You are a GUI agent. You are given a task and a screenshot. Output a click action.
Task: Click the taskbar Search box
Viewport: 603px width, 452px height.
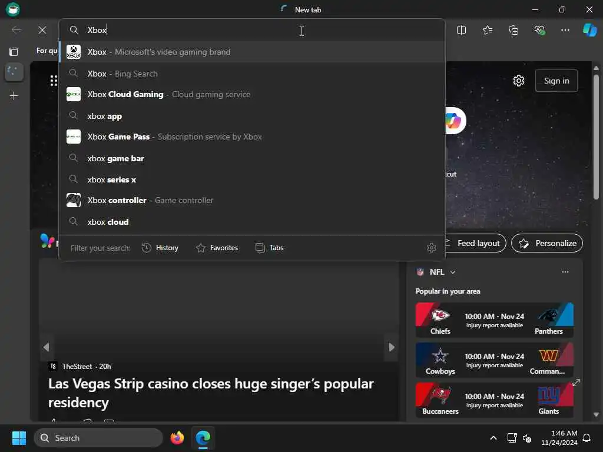(x=98, y=438)
